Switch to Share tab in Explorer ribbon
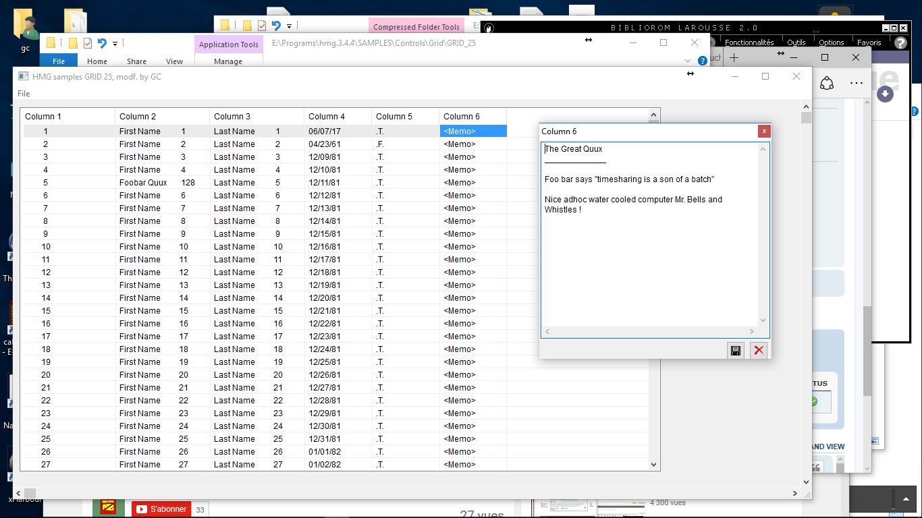Image resolution: width=922 pixels, height=518 pixels. [136, 61]
